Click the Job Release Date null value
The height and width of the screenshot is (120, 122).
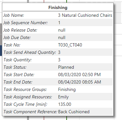62,30
